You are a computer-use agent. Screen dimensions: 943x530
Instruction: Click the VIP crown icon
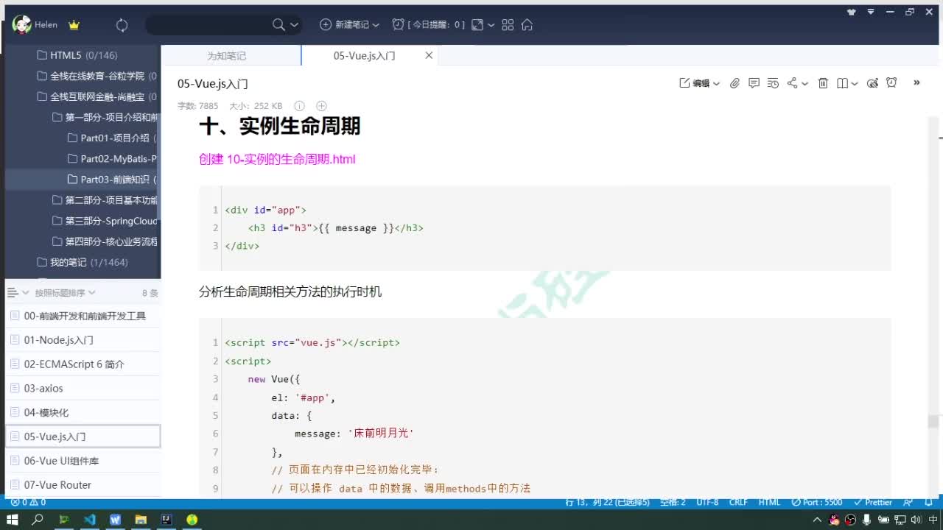(x=74, y=25)
